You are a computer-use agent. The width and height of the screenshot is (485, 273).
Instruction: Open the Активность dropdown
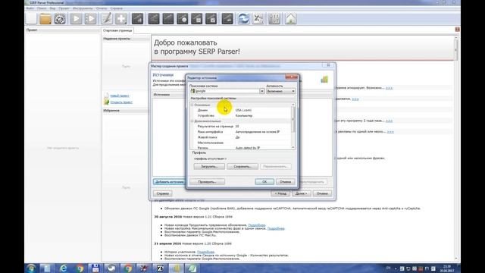pyautogui.click(x=281, y=91)
